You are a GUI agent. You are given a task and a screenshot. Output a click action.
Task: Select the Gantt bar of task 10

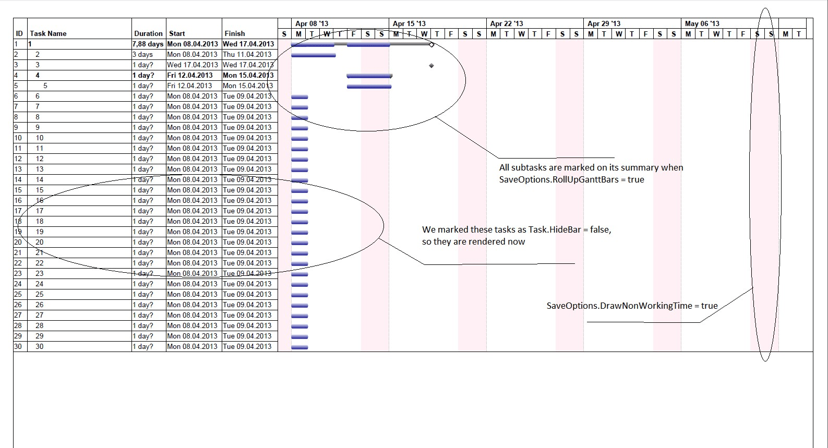click(300, 139)
